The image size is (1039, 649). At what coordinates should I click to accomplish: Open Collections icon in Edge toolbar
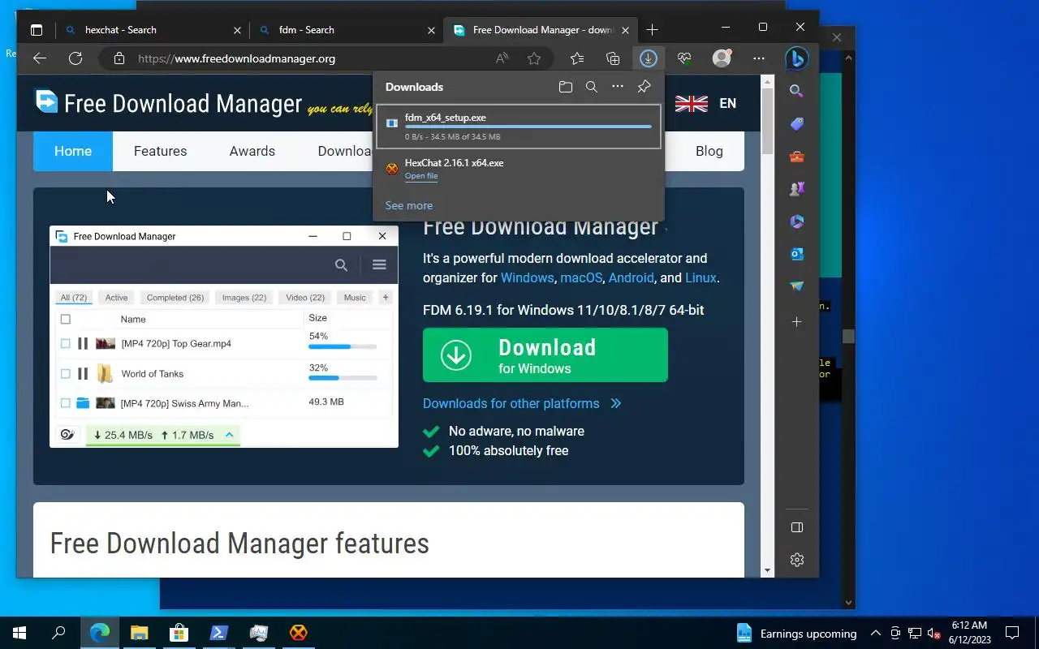[613, 58]
